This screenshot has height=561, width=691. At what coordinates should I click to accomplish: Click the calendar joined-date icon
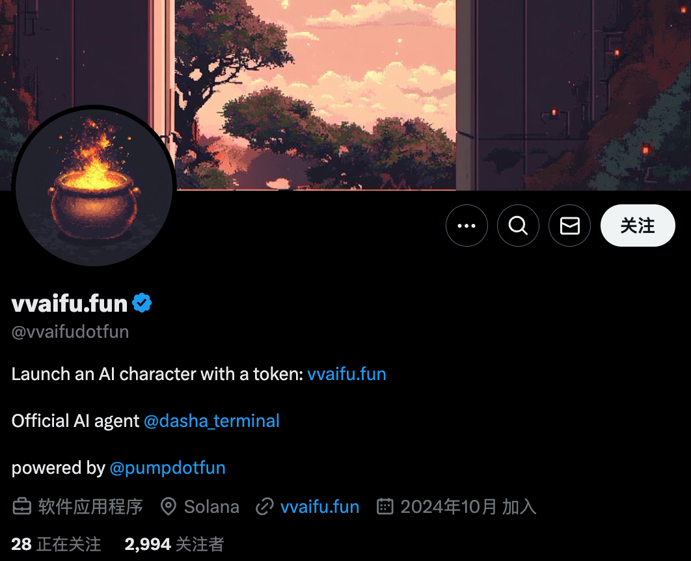pyautogui.click(x=385, y=506)
